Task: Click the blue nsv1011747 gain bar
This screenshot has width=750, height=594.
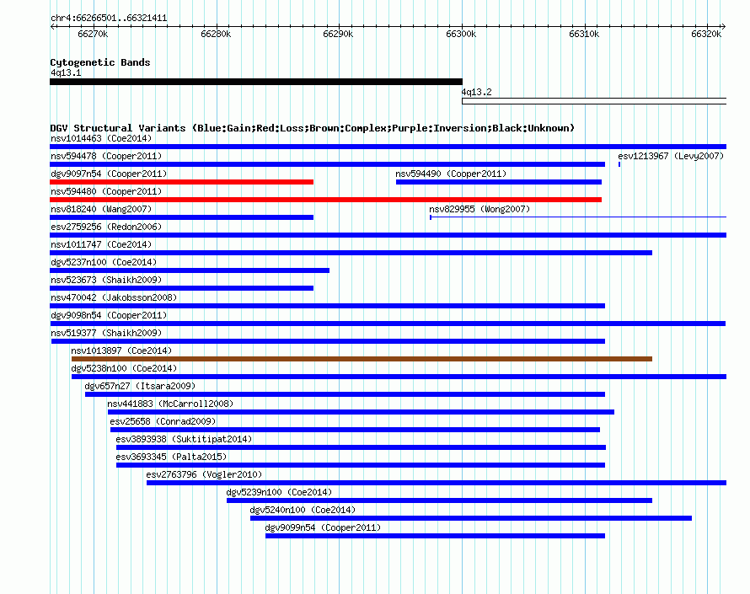Action: pos(351,253)
